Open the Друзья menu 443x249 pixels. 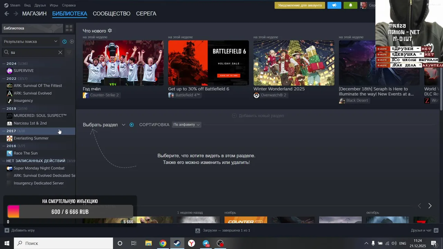[x=40, y=5]
